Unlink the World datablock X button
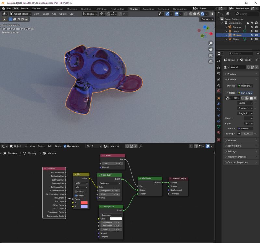The image size is (260, 243). click(257, 67)
